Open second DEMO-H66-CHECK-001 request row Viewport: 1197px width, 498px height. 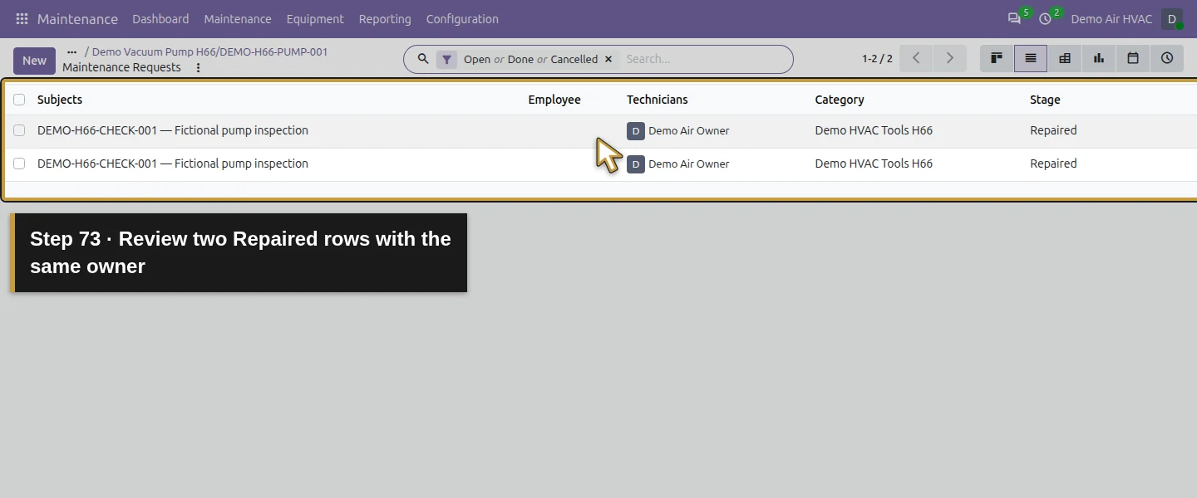tap(173, 164)
